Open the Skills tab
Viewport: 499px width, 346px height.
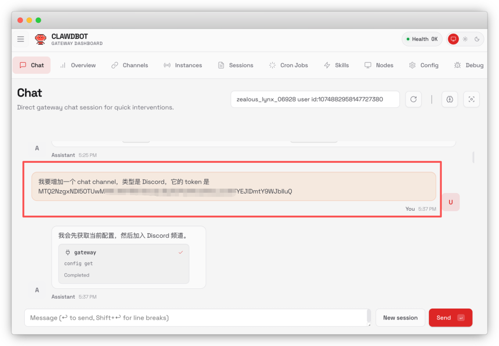(x=336, y=65)
